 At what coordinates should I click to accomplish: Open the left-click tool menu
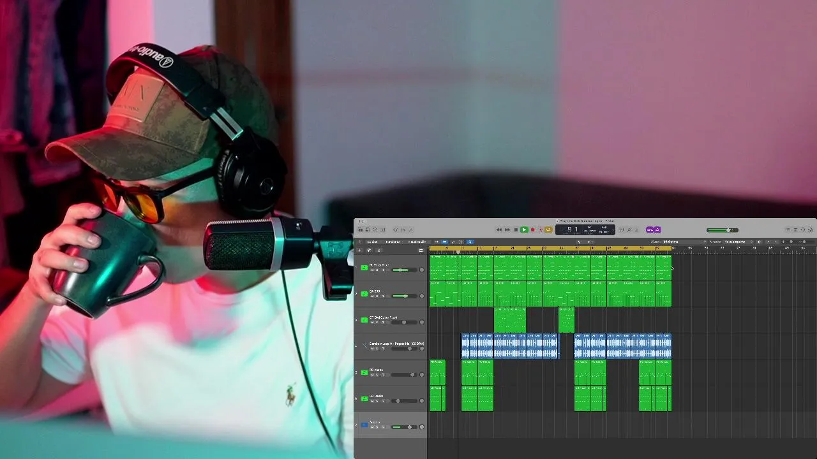(580, 242)
